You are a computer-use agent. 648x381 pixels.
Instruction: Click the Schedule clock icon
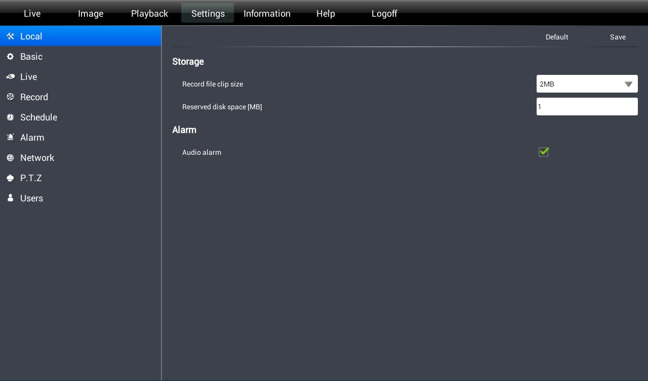pos(10,117)
